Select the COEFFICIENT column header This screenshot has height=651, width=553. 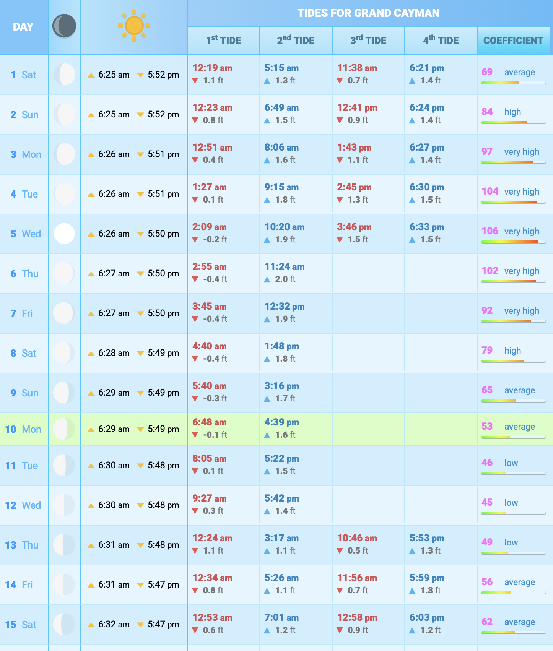tap(513, 41)
